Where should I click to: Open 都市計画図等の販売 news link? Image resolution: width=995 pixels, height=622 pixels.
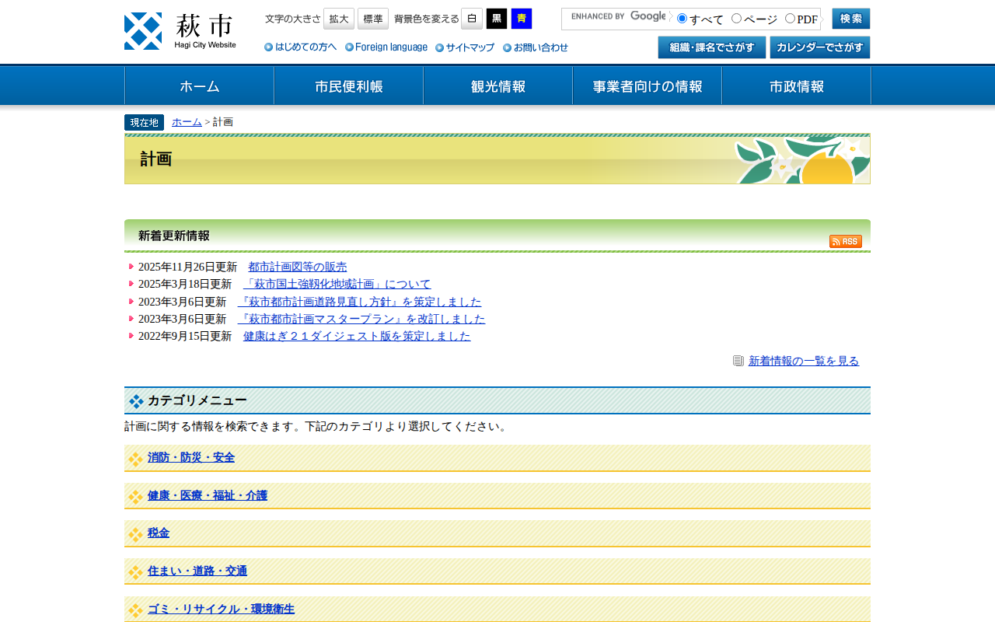pyautogui.click(x=298, y=267)
